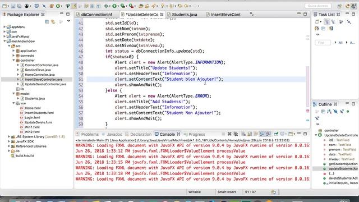Click New Task icon in Task List
The height and width of the screenshot is (202, 359).
click(317, 22)
